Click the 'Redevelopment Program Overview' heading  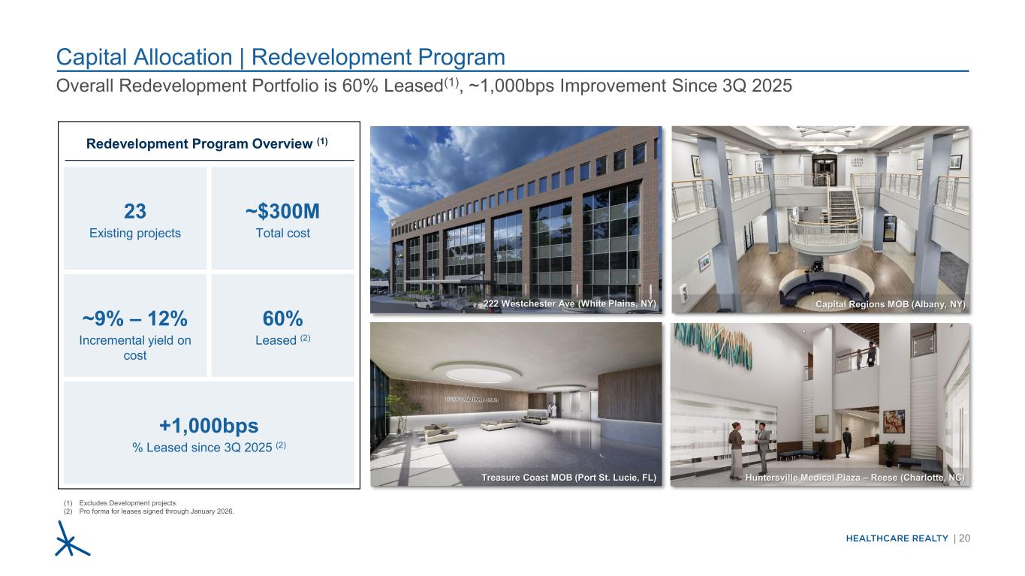[x=208, y=143]
